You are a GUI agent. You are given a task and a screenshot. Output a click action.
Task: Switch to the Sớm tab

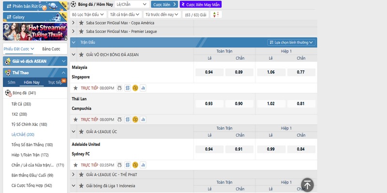12,82
